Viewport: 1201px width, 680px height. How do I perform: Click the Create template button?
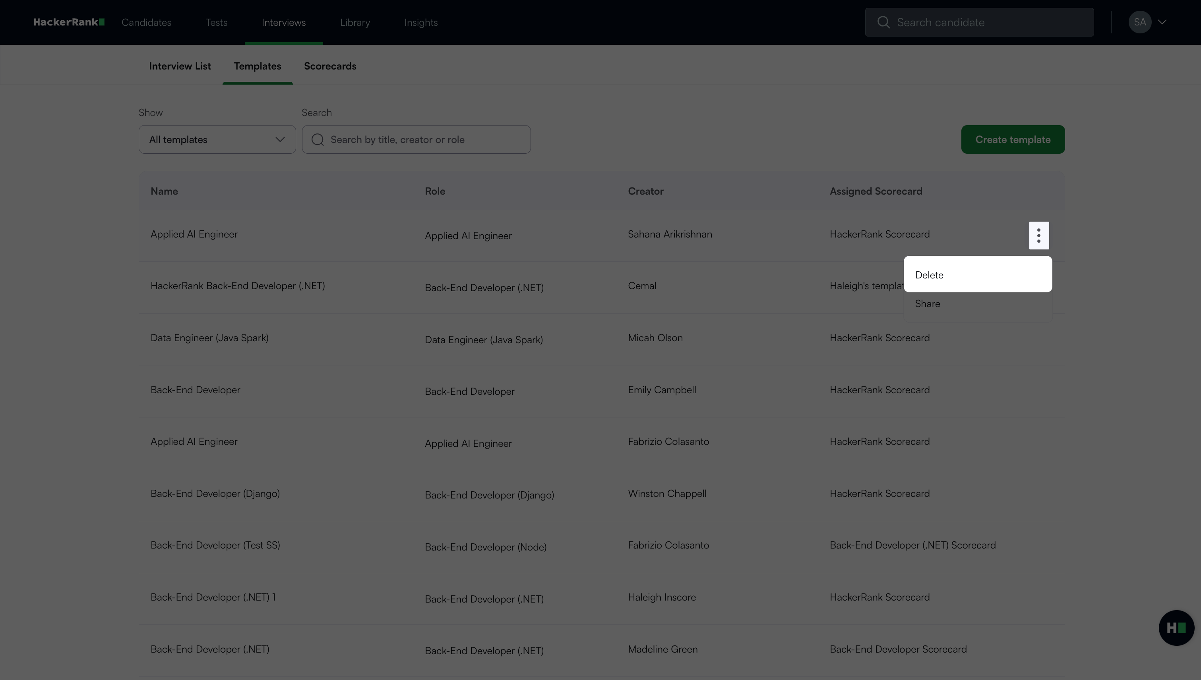(1013, 140)
